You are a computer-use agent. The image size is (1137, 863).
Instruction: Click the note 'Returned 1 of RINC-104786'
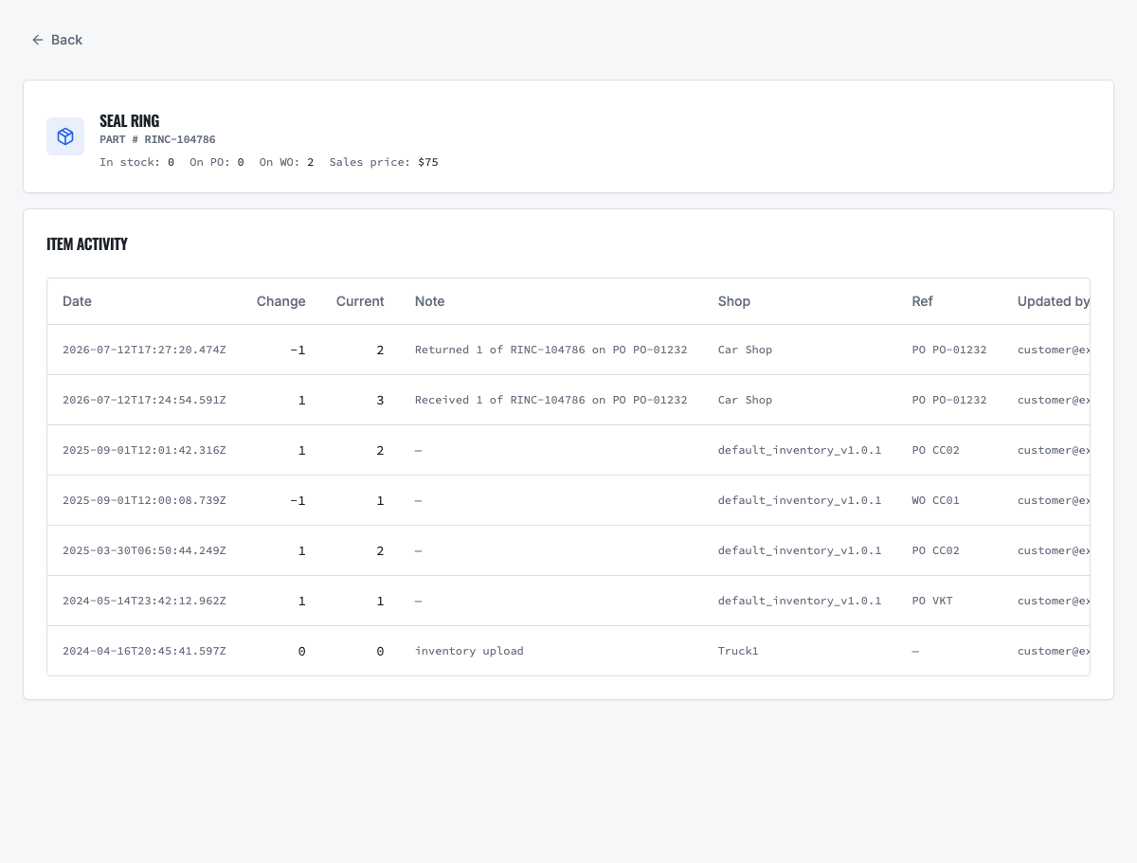pos(551,350)
